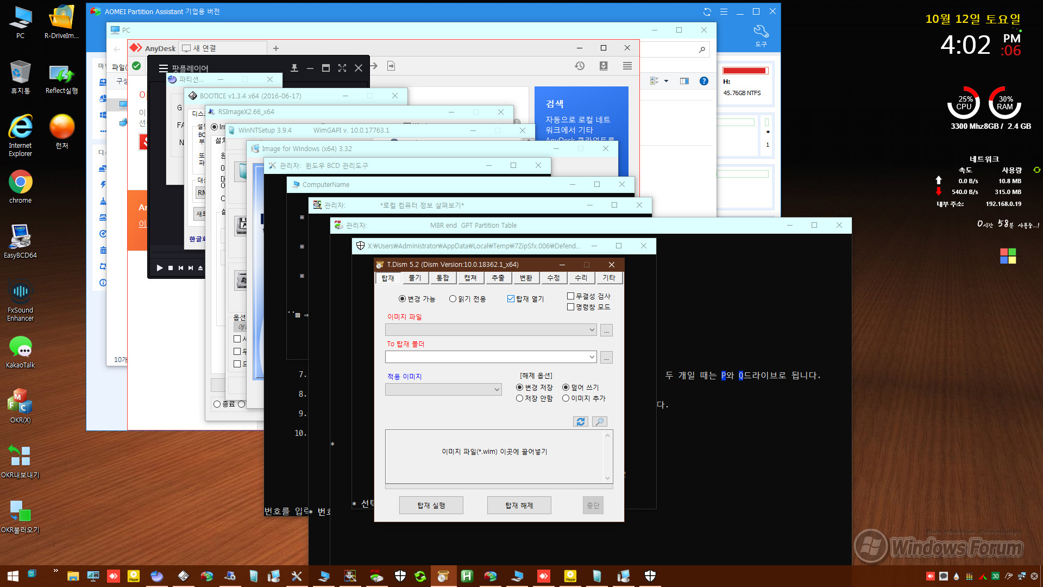1043x587 pixels.
Task: Click the refresh icon in T.Dism
Action: click(x=581, y=422)
